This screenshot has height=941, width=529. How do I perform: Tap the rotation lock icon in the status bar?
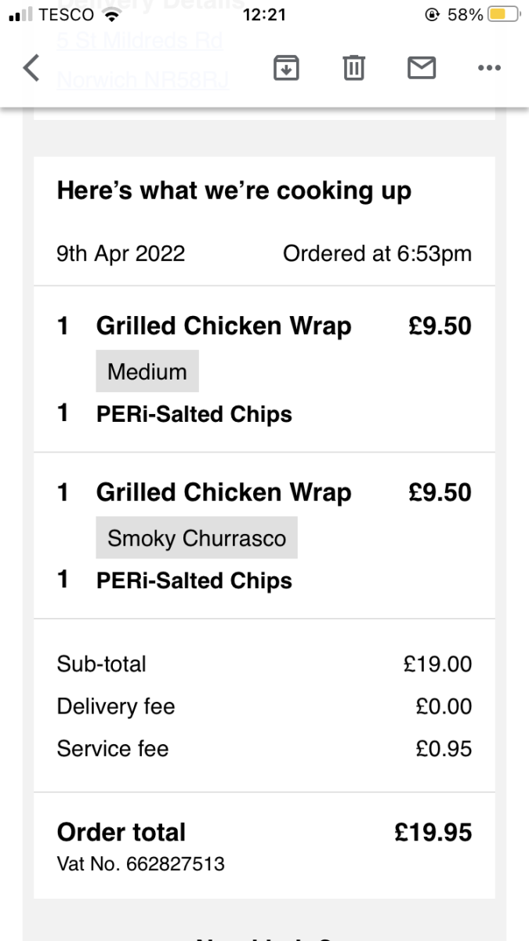click(x=432, y=15)
